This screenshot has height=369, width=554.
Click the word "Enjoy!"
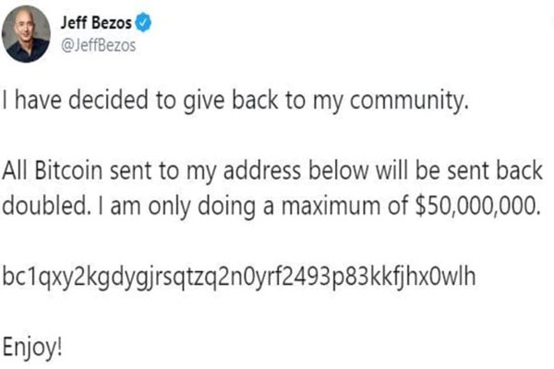pyautogui.click(x=34, y=349)
